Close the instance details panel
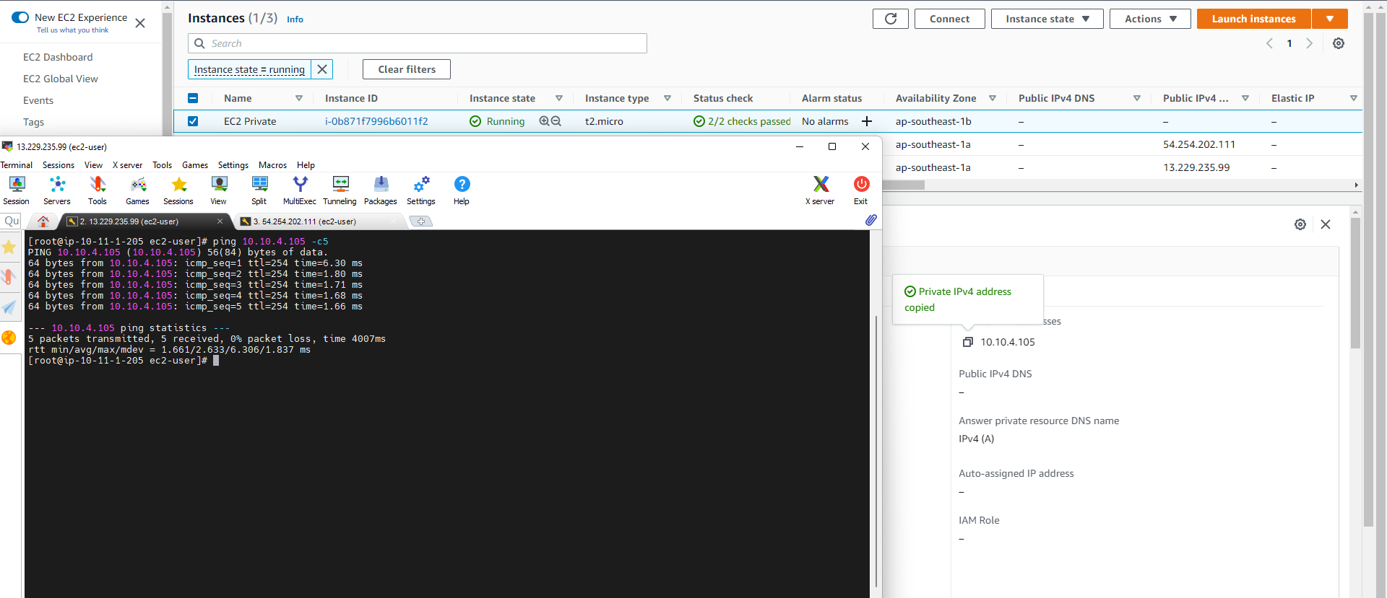This screenshot has height=598, width=1387. click(1326, 224)
